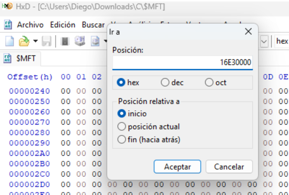
Task: Click offset row 000002C0
Action: (x=29, y=174)
